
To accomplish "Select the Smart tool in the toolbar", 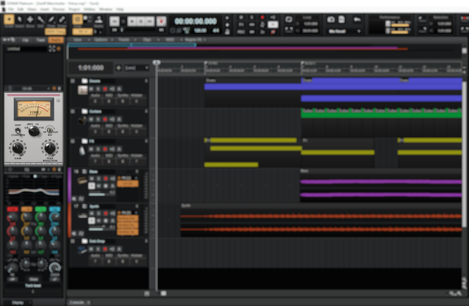I will pos(9,19).
